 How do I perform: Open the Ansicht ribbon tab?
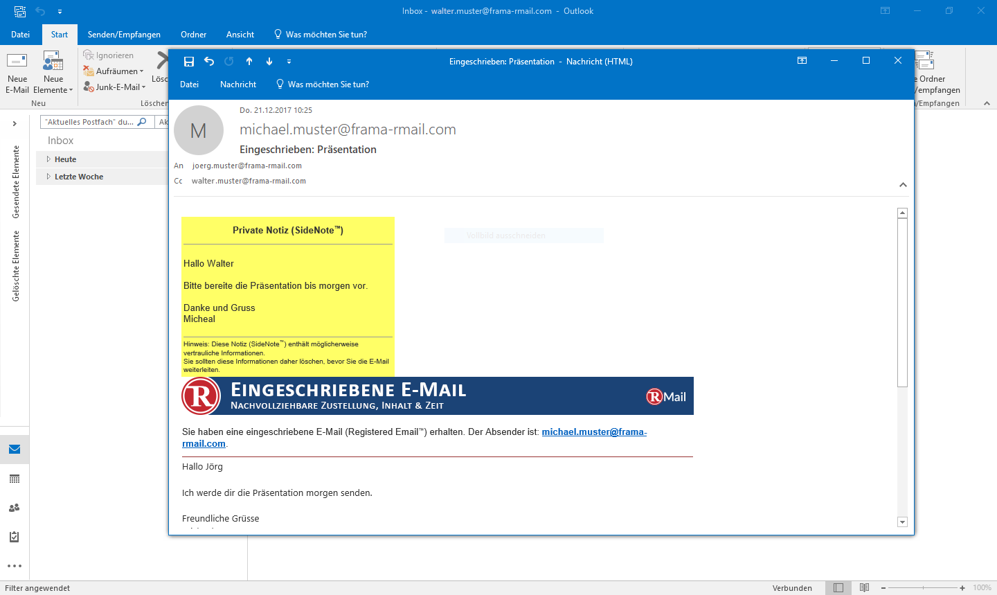[240, 35]
